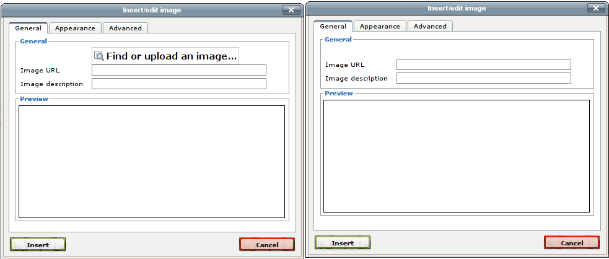Open Advanced tab in right dialog
The image size is (609, 259).
point(430,26)
